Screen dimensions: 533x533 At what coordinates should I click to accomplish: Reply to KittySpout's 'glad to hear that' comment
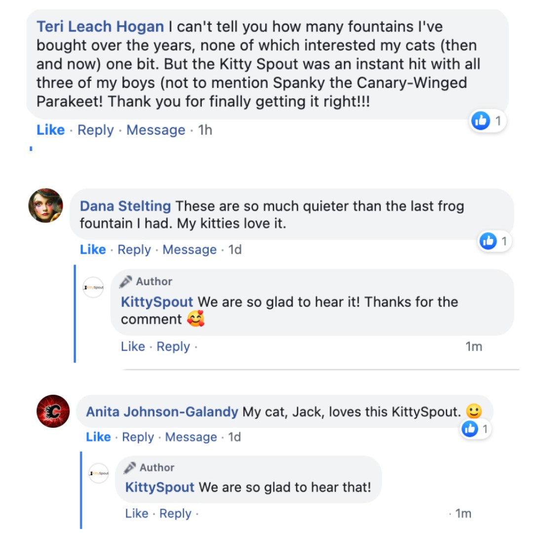[x=175, y=514]
